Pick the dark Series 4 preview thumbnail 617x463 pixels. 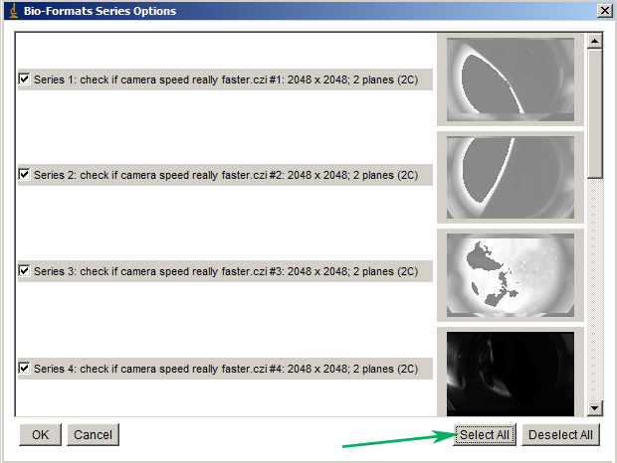[510, 369]
